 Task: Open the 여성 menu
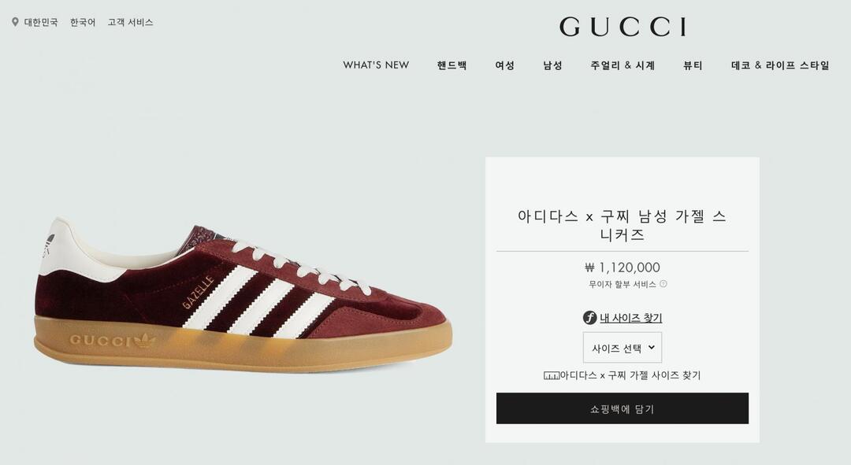[505, 65]
